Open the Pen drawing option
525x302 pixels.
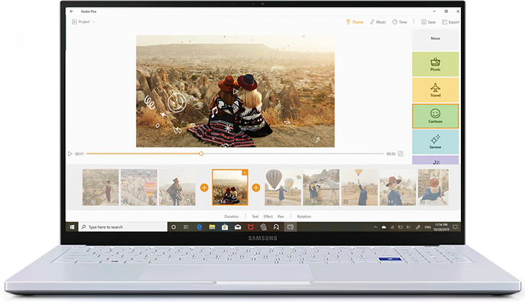(280, 216)
